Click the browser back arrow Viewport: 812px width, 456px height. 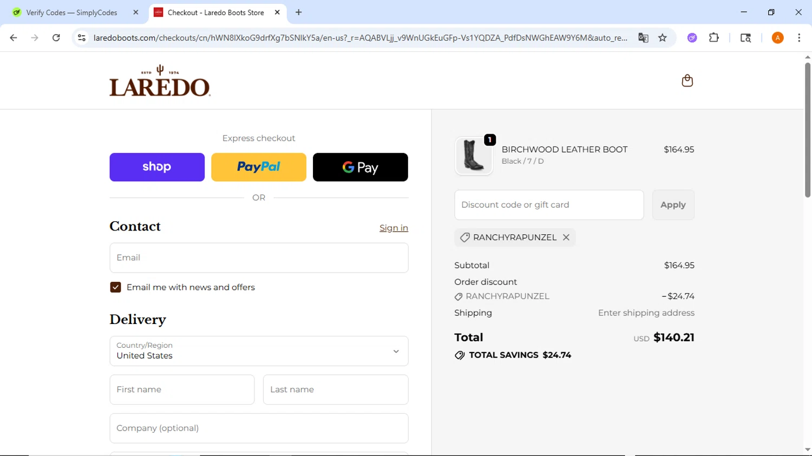click(14, 38)
